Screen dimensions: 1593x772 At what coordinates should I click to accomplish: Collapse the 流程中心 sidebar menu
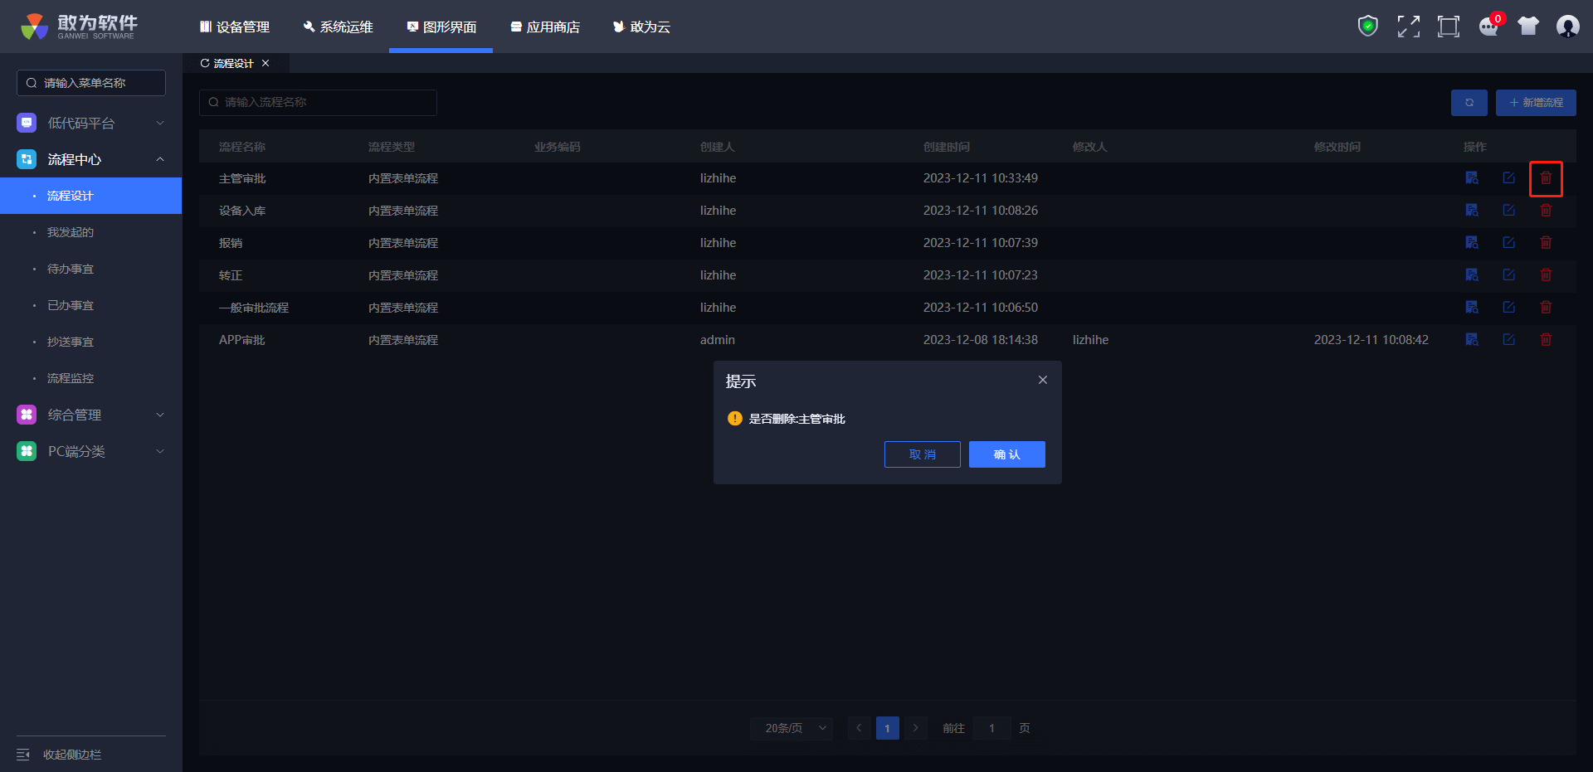pos(91,159)
